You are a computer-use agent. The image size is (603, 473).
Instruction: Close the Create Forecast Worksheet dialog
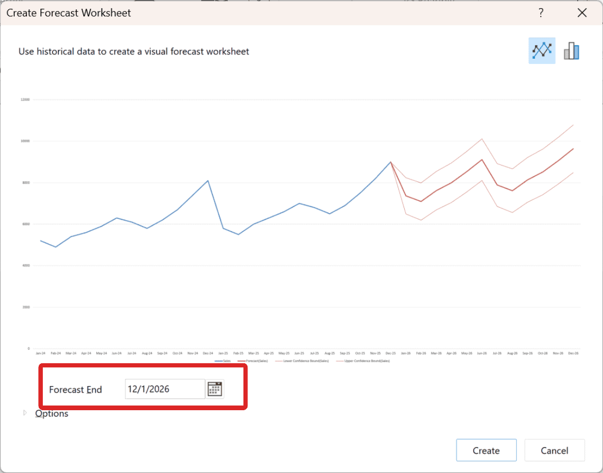(582, 13)
